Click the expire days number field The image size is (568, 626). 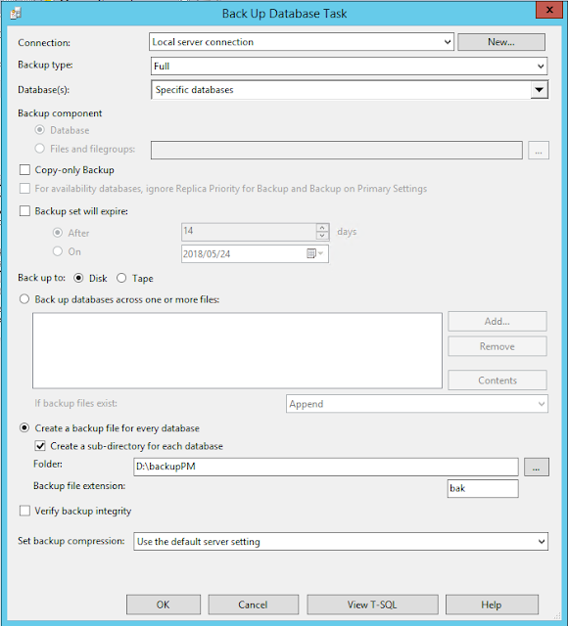pos(249,232)
